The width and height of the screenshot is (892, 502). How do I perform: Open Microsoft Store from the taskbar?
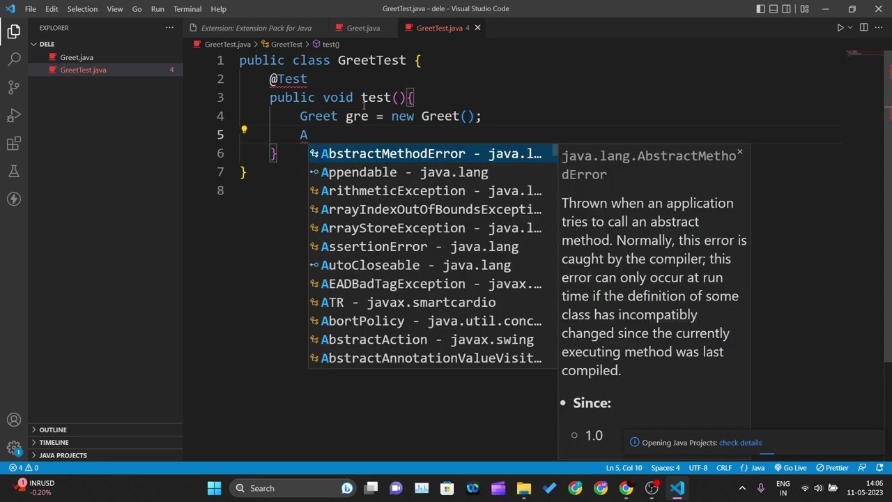[x=447, y=488]
